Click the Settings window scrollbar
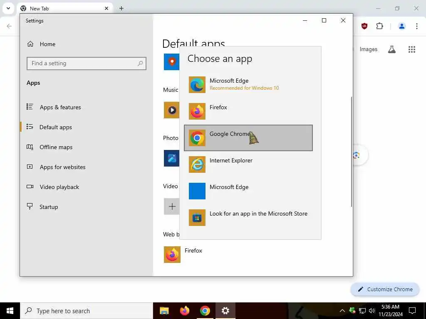 pyautogui.click(x=351, y=152)
